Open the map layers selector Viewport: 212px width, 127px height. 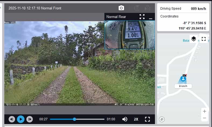coord(193,39)
